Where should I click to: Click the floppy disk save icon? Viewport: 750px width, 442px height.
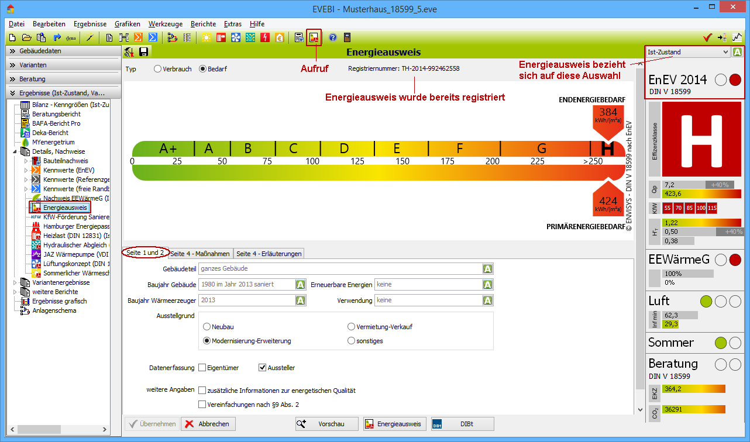[143, 52]
